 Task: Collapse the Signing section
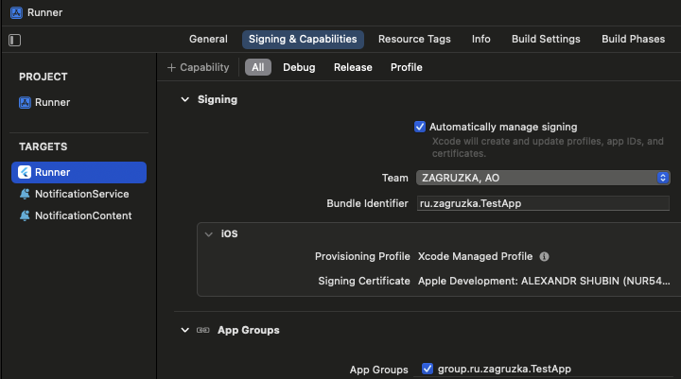point(185,99)
